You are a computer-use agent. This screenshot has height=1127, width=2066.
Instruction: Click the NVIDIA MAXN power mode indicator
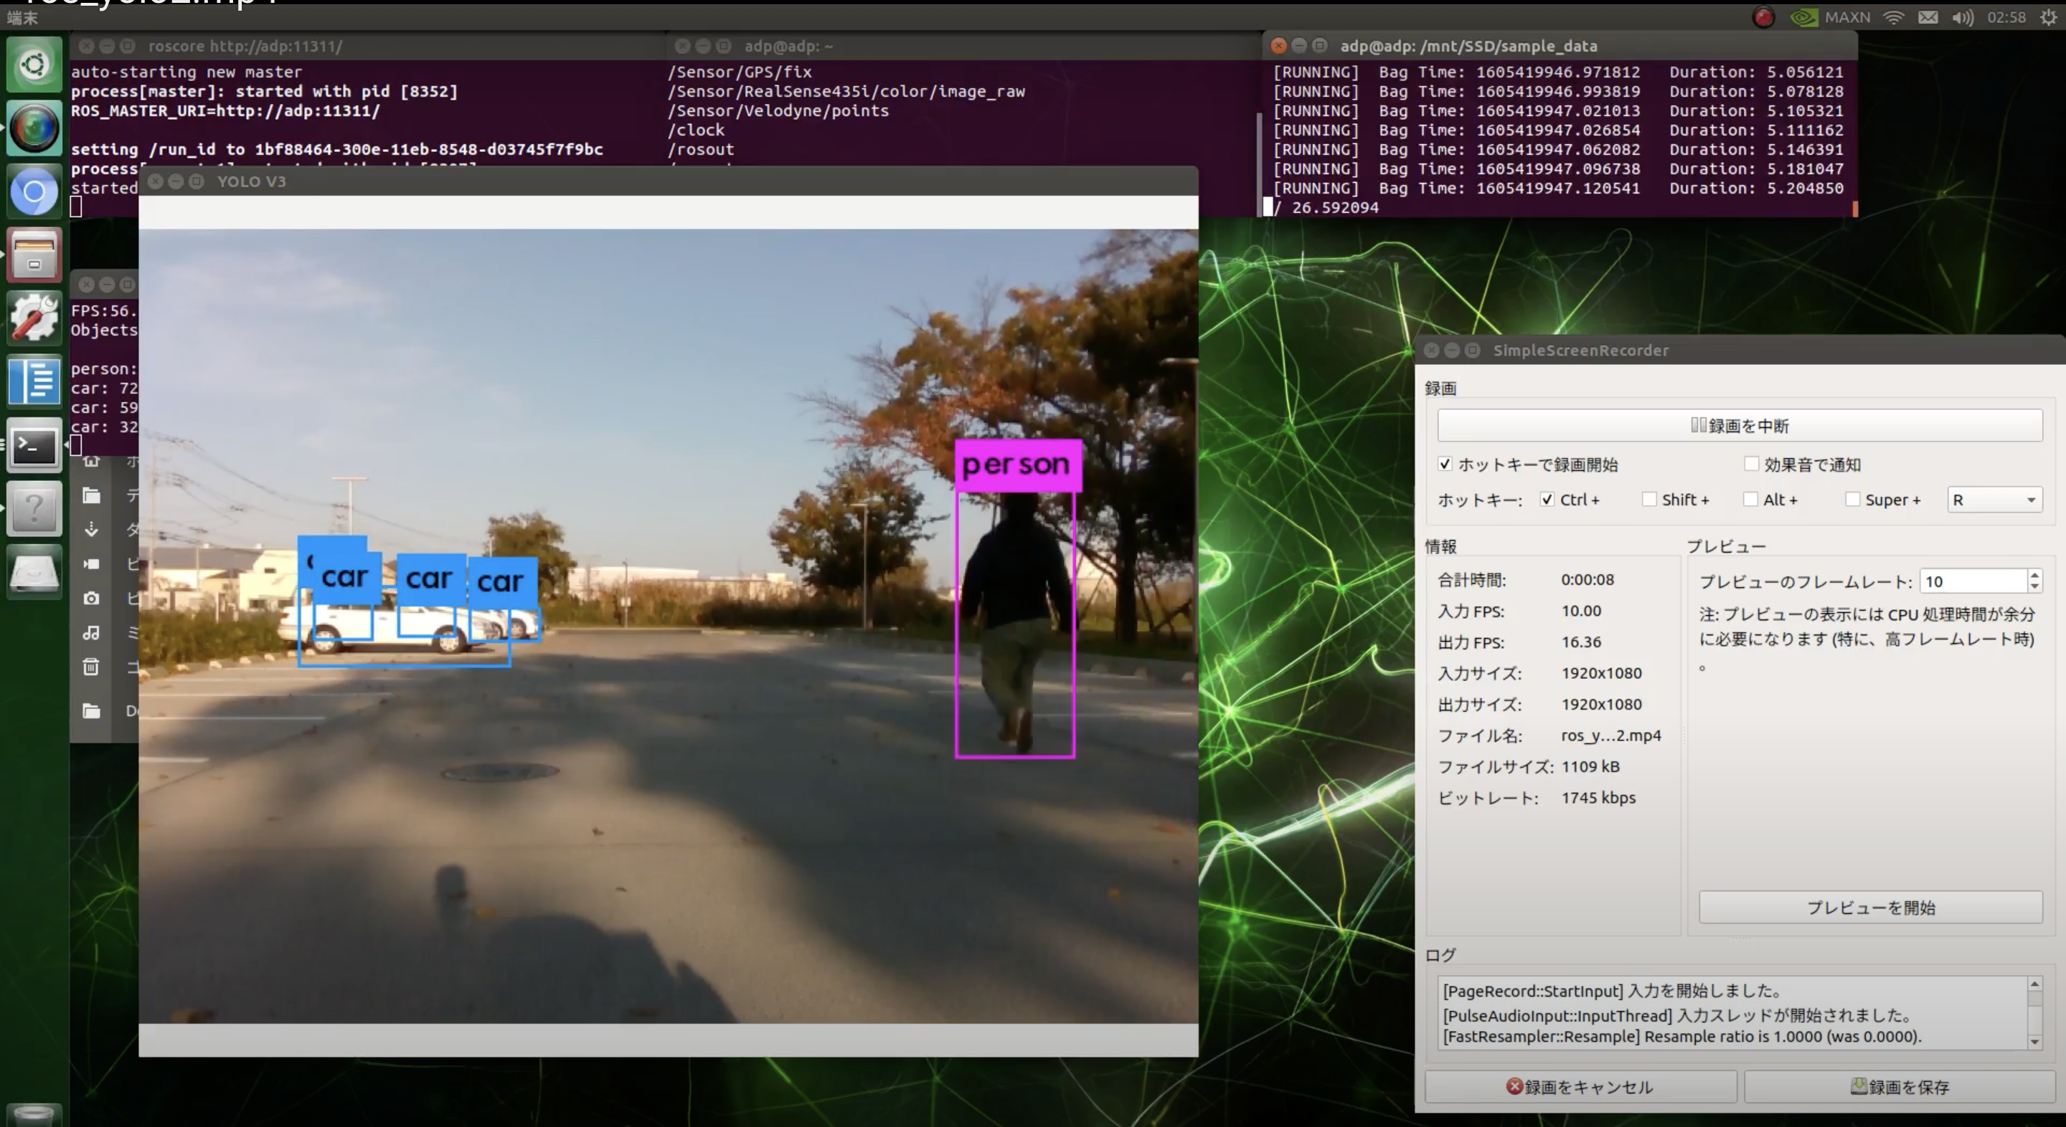[1830, 18]
